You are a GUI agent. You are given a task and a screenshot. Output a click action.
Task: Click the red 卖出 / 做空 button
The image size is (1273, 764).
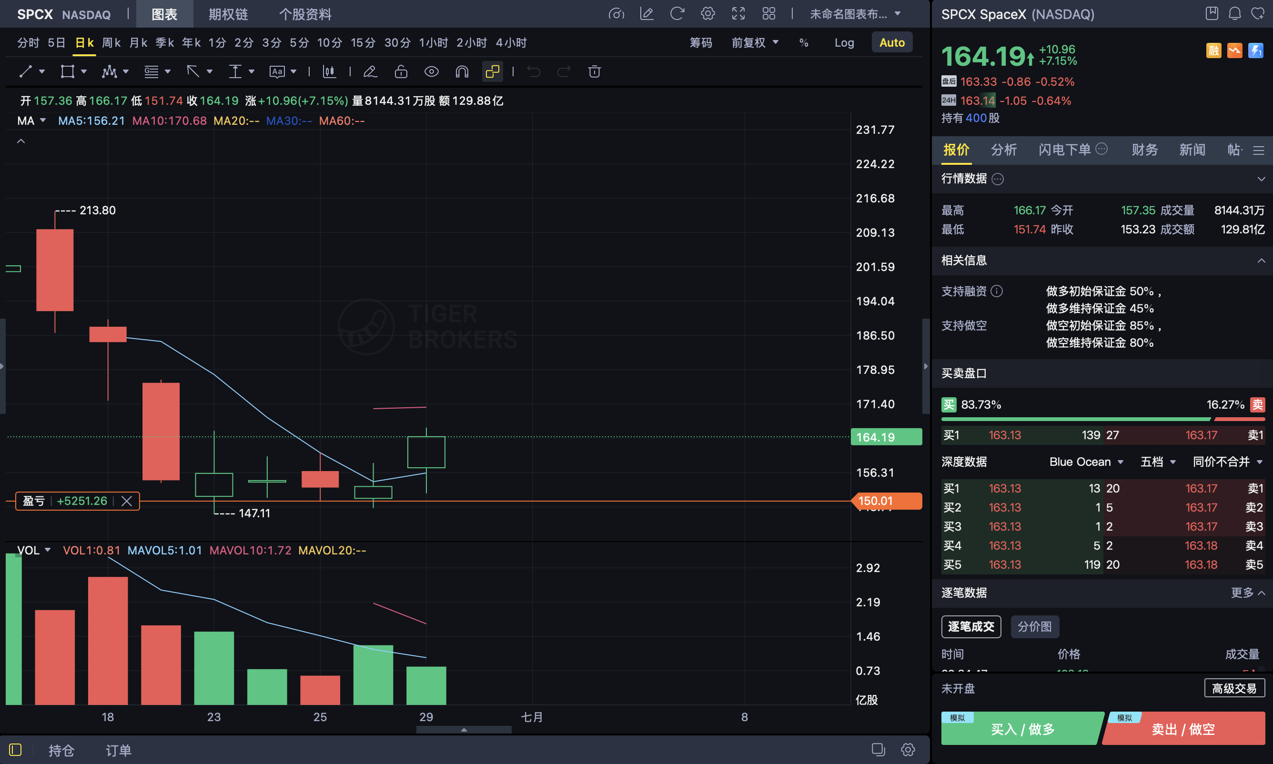(x=1184, y=728)
